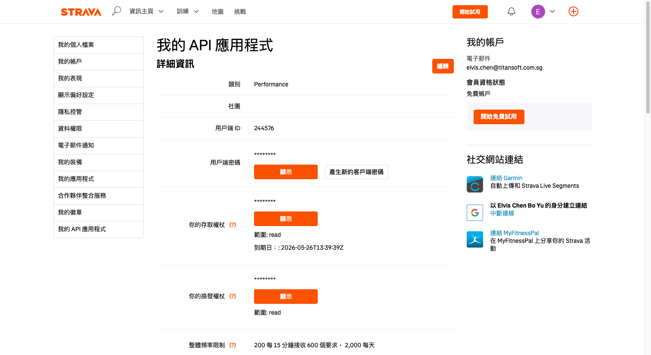Select 我的應用程式 in sidebar

(x=99, y=179)
